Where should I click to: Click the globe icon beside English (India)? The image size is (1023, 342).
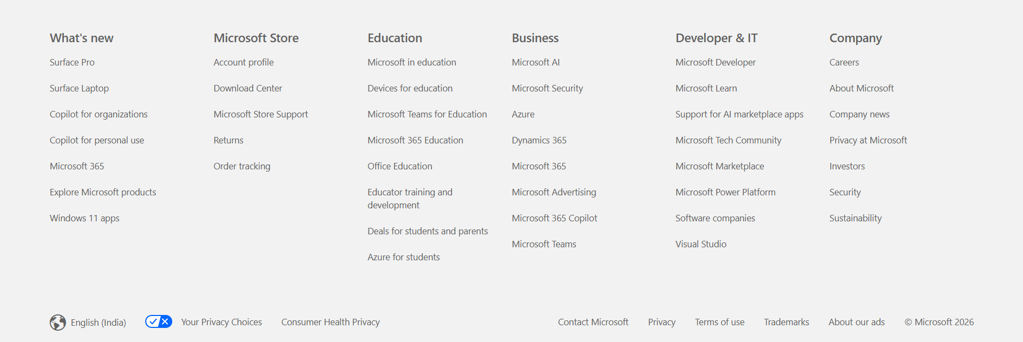click(58, 323)
